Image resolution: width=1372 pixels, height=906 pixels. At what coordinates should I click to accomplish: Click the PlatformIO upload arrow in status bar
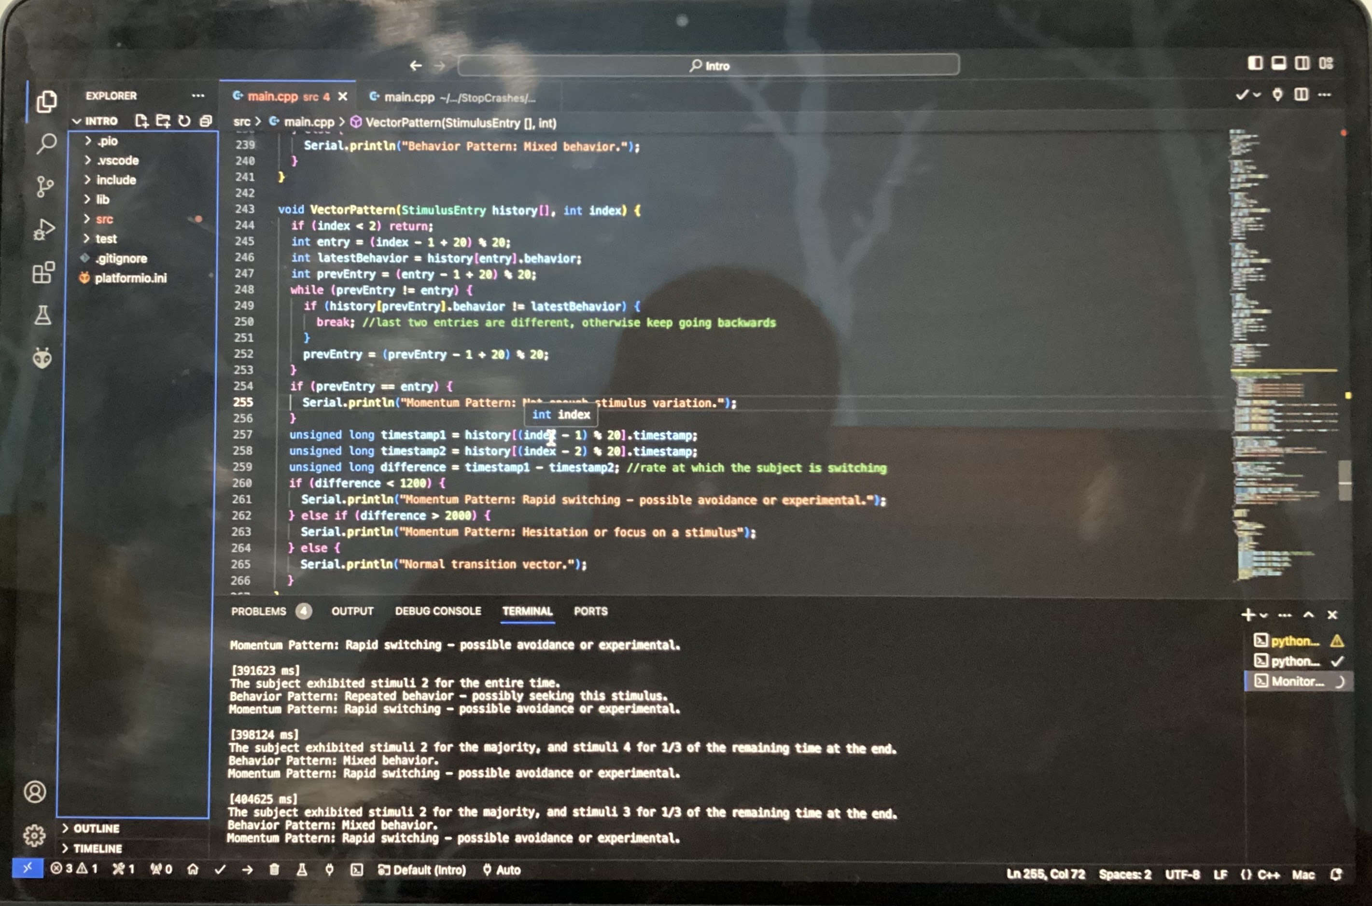click(x=247, y=870)
